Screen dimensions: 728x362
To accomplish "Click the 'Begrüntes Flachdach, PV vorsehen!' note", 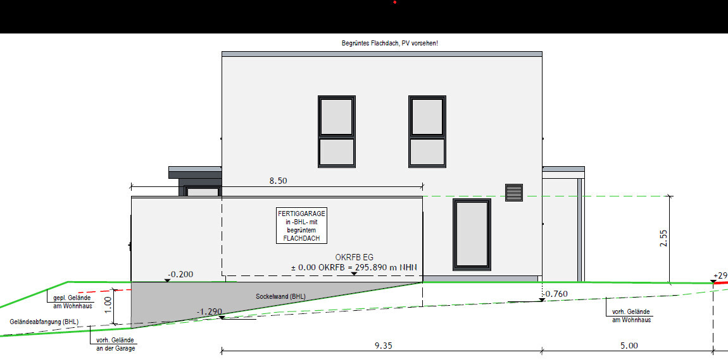I will tap(389, 44).
